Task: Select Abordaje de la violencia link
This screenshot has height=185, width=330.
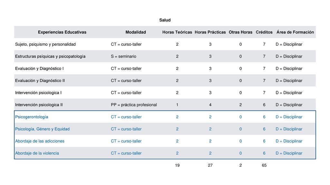Action: point(37,153)
